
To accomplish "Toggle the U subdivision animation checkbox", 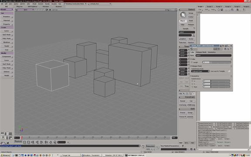I will click(193, 81).
